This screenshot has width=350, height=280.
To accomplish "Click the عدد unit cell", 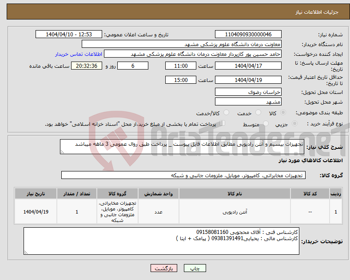I will [x=159, y=212].
